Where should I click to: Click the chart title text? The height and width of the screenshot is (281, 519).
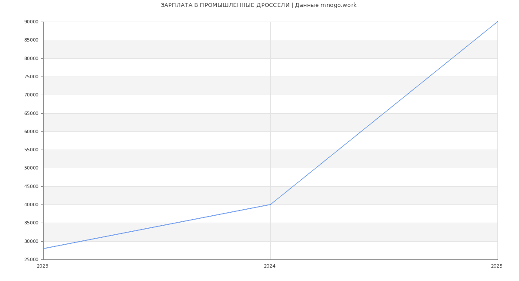(x=259, y=5)
